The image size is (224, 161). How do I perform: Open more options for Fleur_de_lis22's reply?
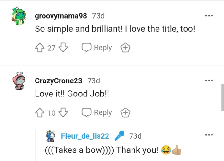[x=209, y=135]
